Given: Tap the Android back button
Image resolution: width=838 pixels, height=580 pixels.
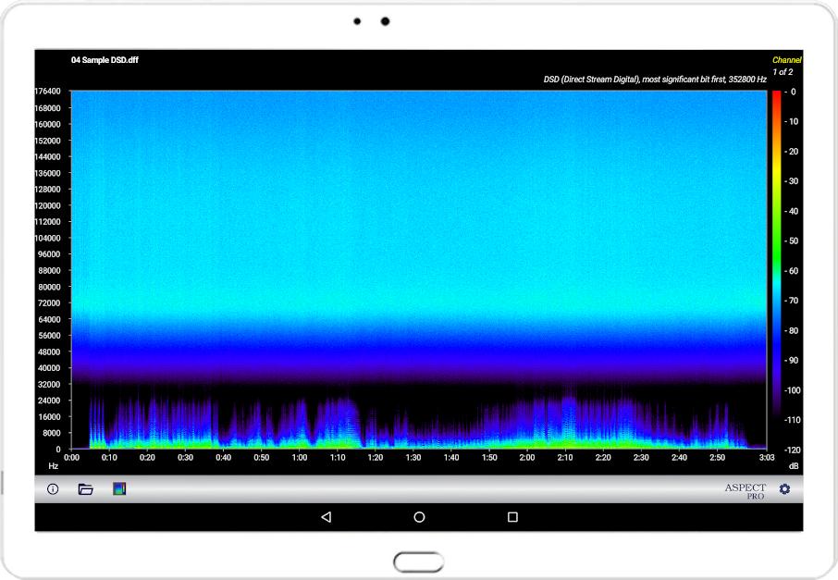Looking at the screenshot, I should [x=326, y=517].
